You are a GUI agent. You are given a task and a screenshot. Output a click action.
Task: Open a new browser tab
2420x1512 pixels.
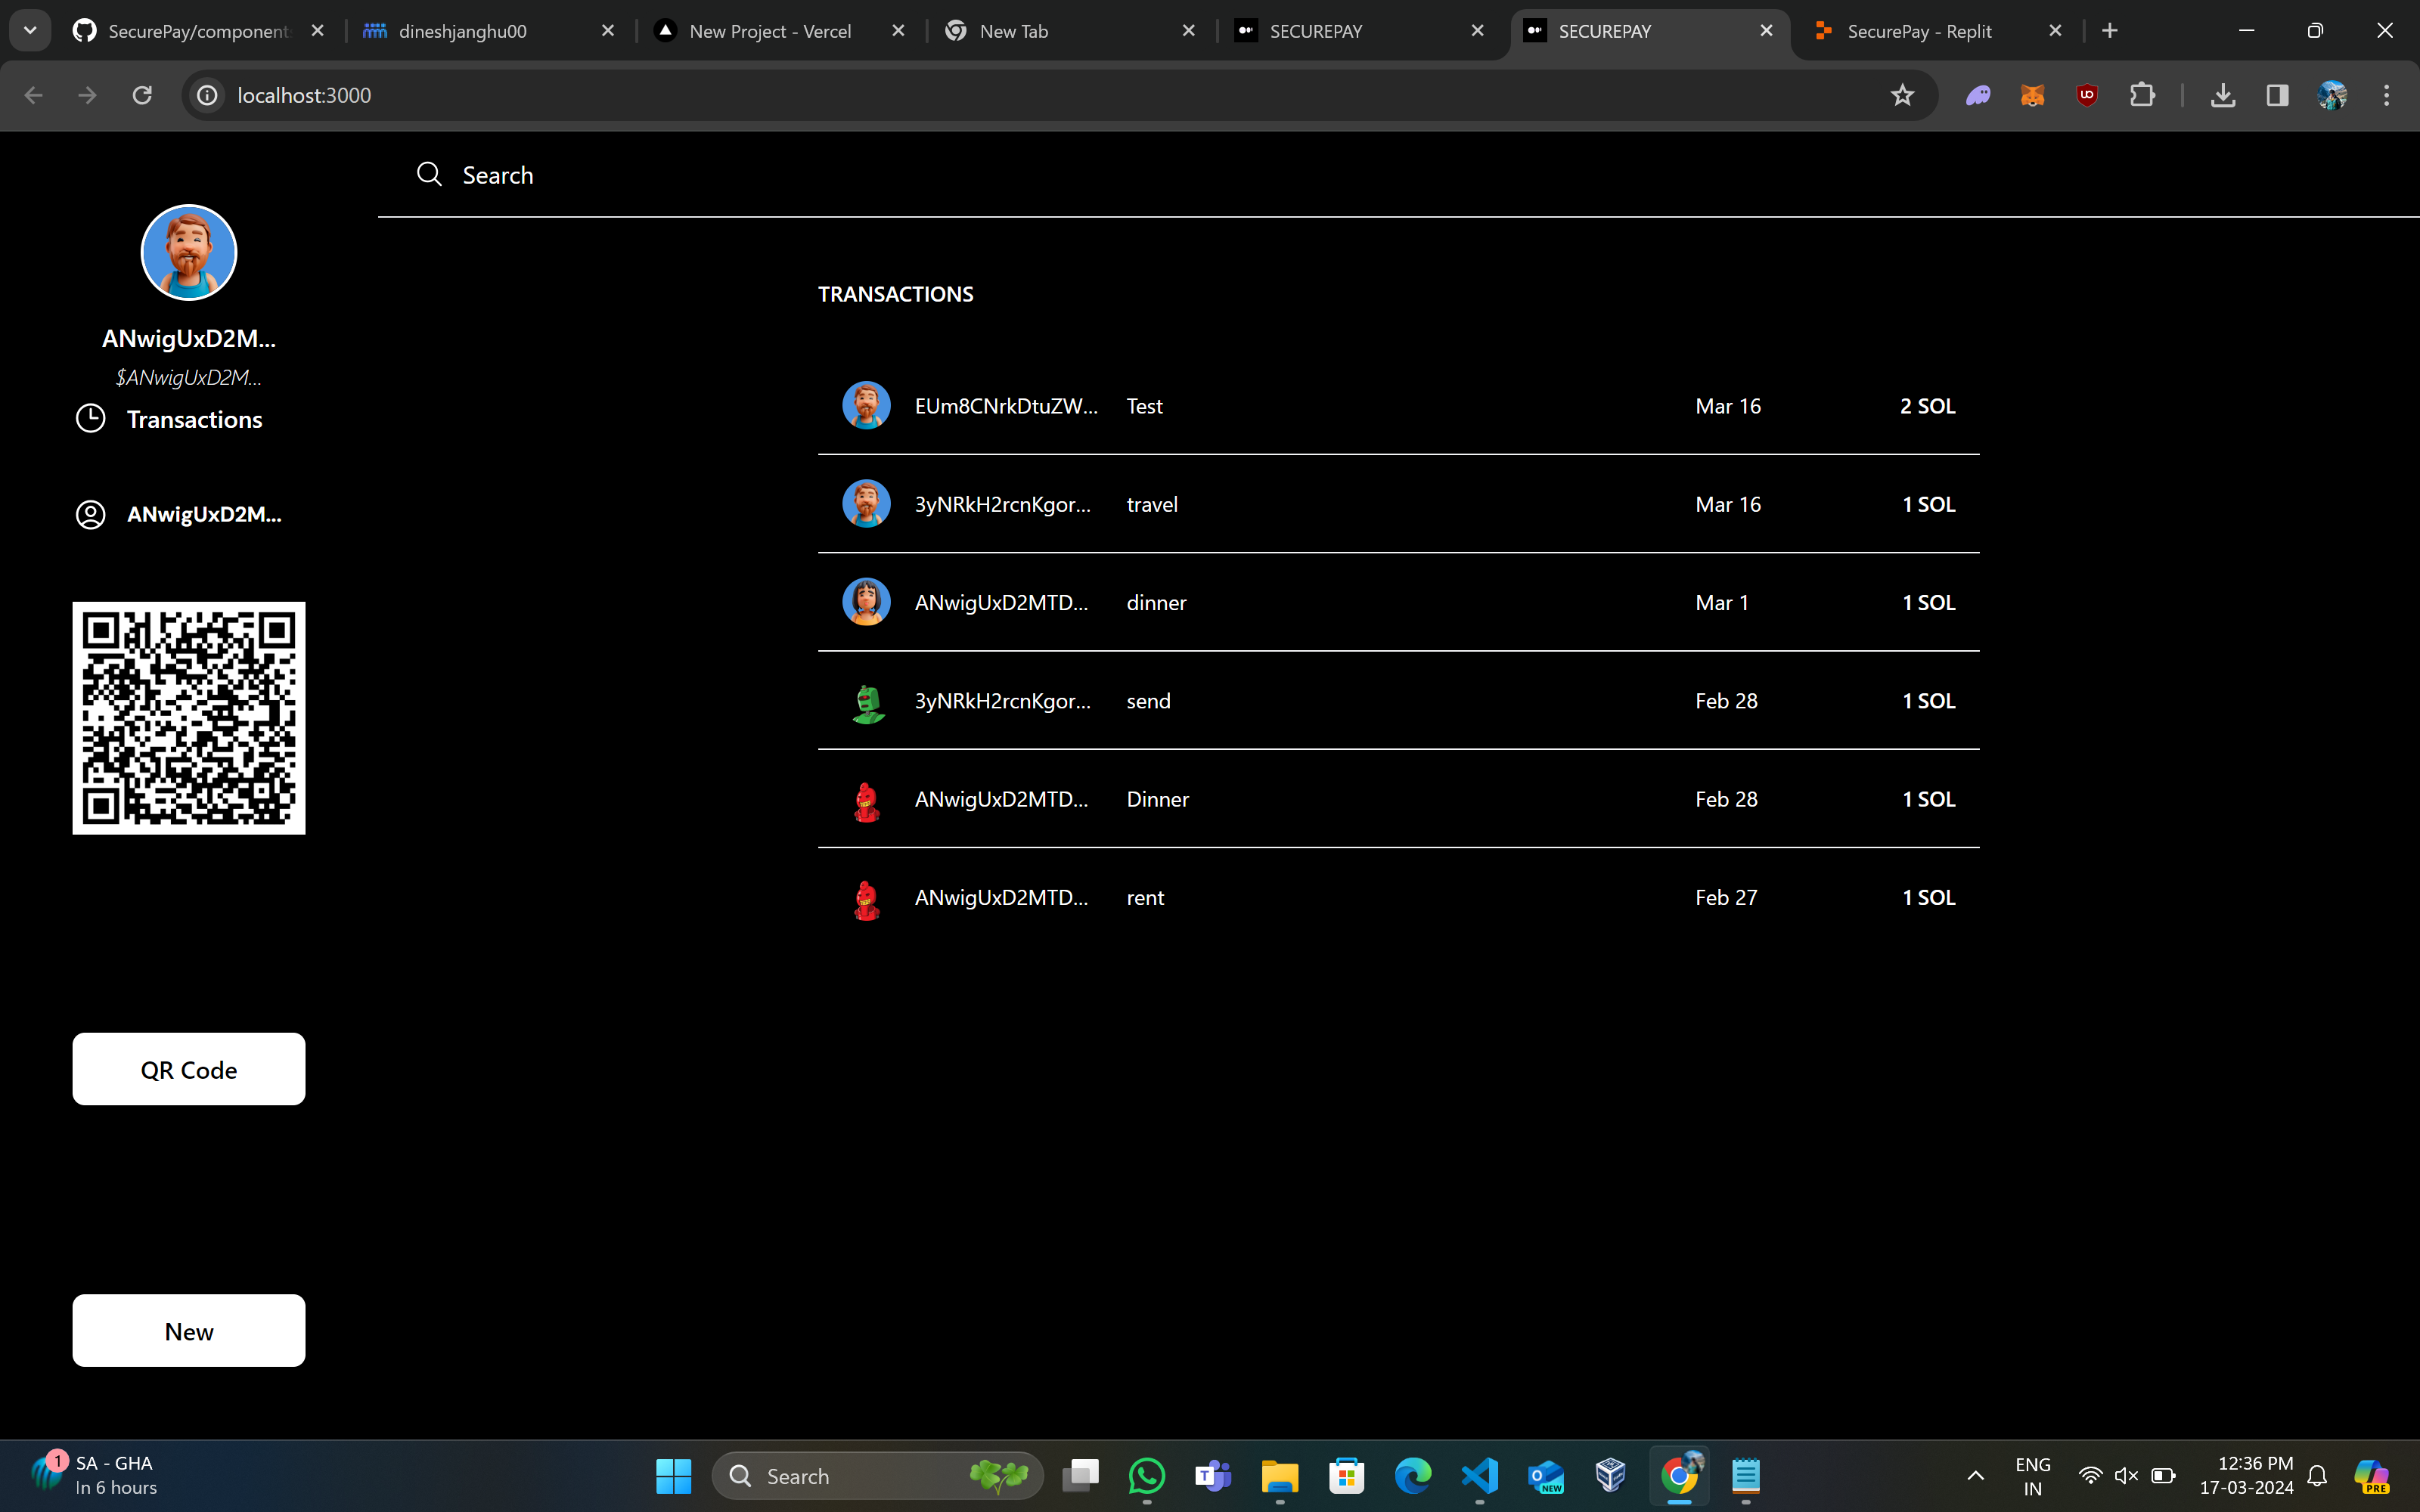click(x=2110, y=31)
